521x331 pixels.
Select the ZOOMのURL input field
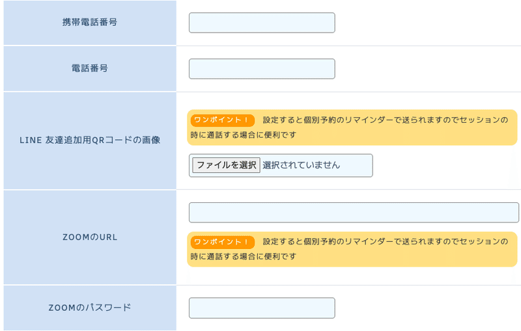click(x=354, y=212)
